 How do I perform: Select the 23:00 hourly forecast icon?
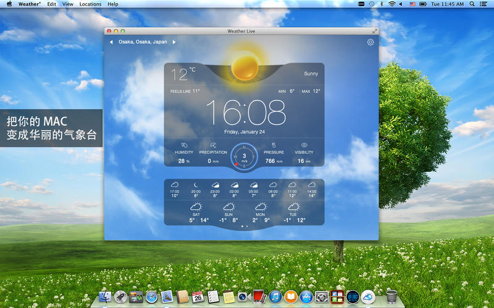(x=215, y=185)
